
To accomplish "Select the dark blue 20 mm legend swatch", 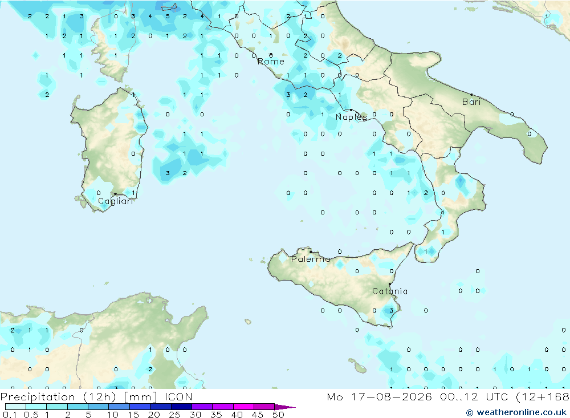I will (161, 407).
